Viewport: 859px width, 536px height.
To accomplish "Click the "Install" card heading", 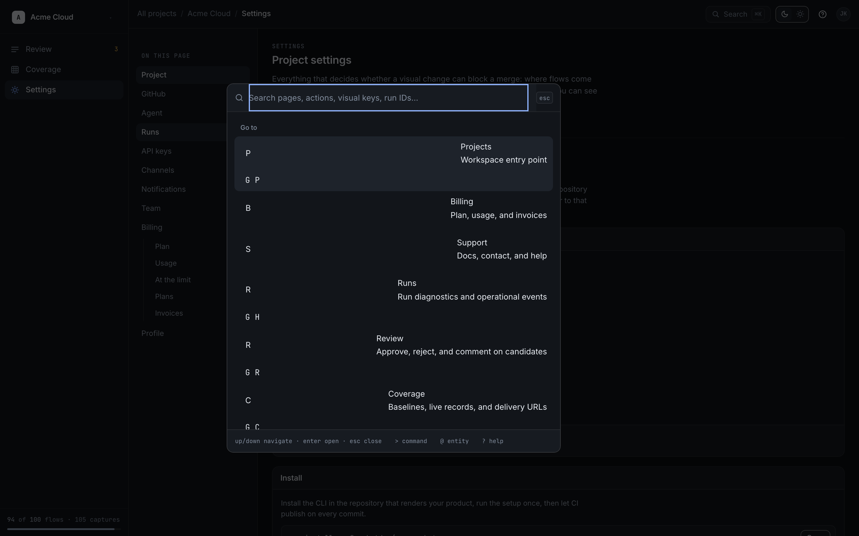I will [291, 478].
